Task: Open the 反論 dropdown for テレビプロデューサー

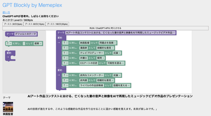Action: [x=117, y=53]
